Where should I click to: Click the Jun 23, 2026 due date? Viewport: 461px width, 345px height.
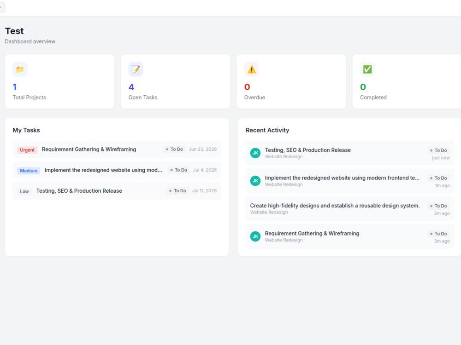click(x=202, y=149)
